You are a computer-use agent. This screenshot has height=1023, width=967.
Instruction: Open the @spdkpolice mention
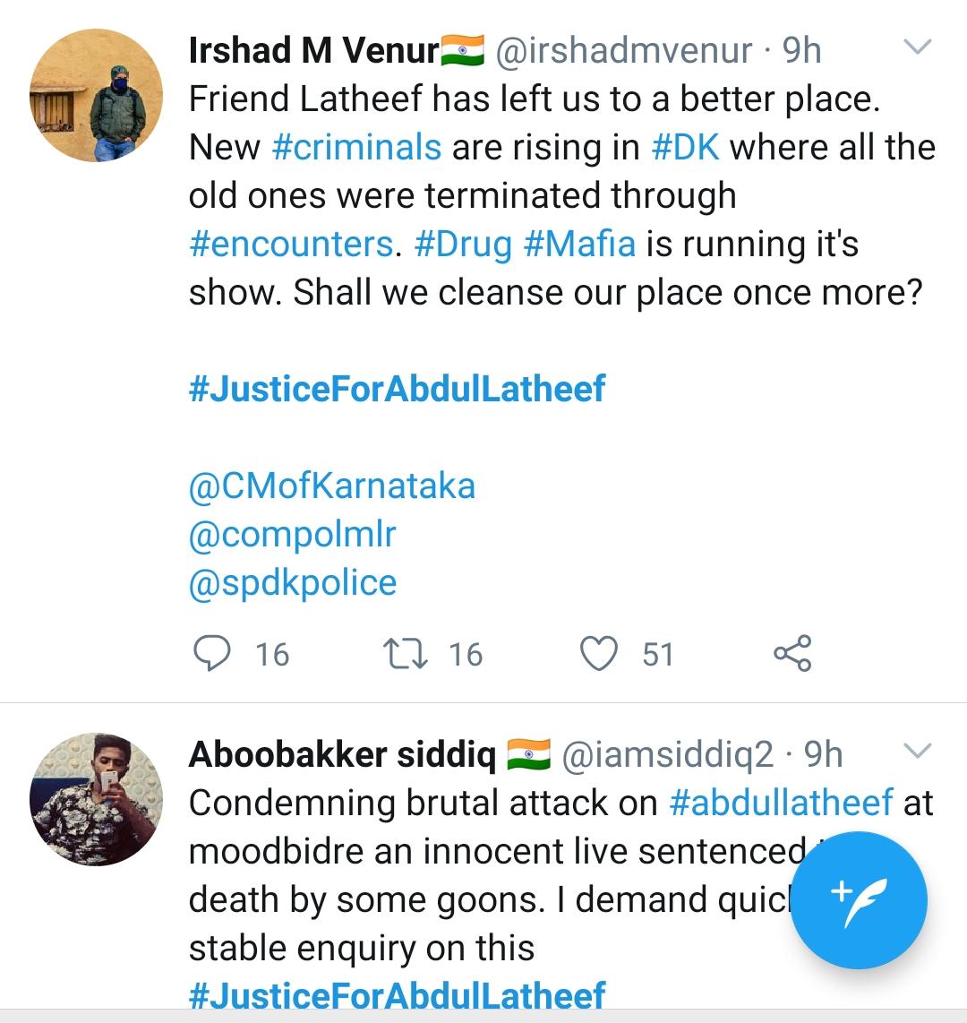click(x=292, y=582)
